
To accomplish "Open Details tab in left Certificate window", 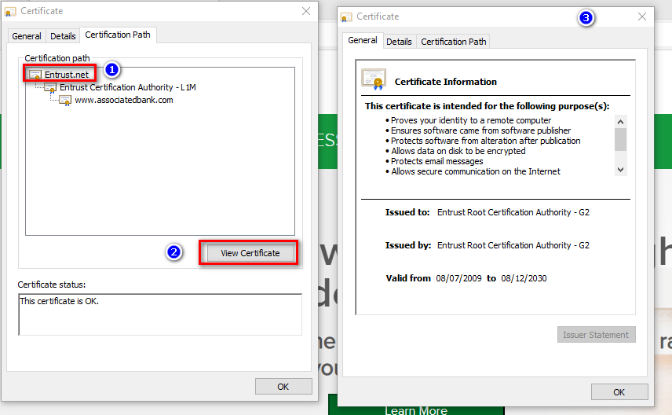I will (x=63, y=36).
